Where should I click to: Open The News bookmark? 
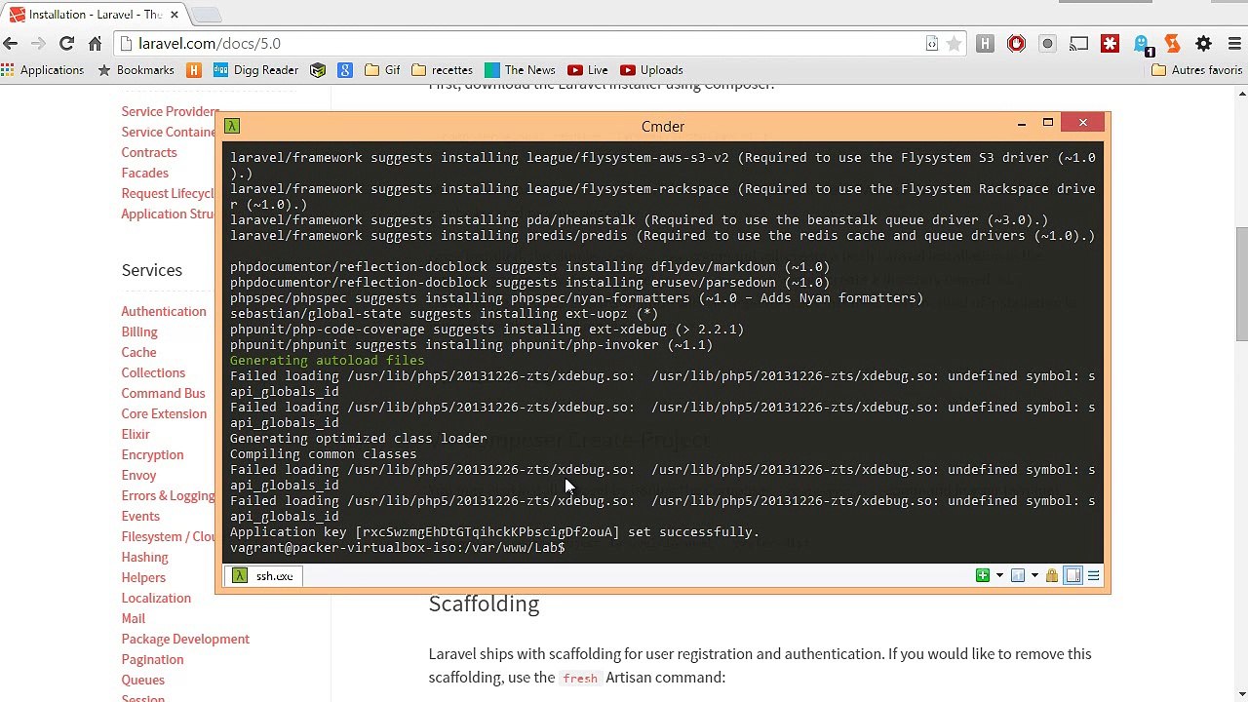tap(520, 70)
